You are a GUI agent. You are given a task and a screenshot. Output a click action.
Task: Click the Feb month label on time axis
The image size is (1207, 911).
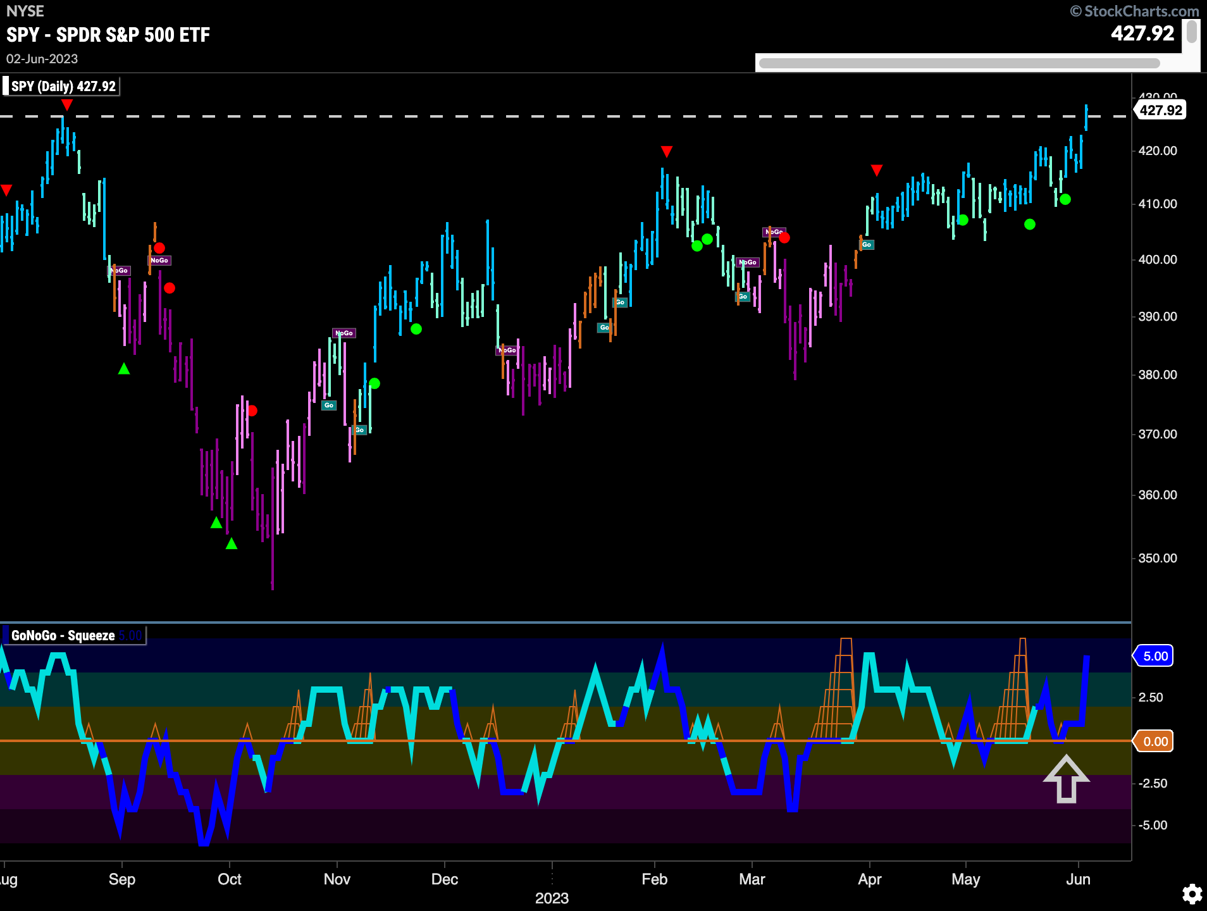(654, 879)
